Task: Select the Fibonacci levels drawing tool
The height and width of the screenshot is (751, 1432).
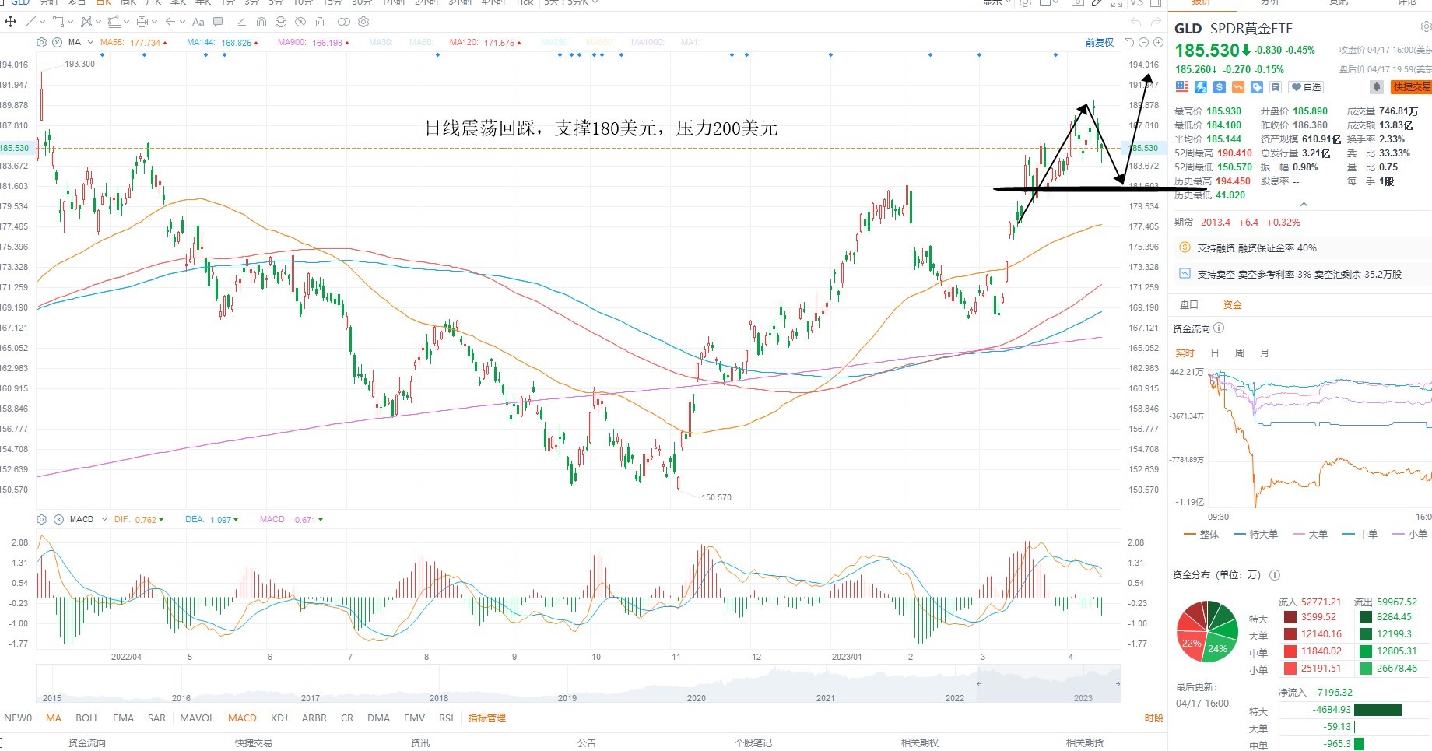Action: (114, 22)
